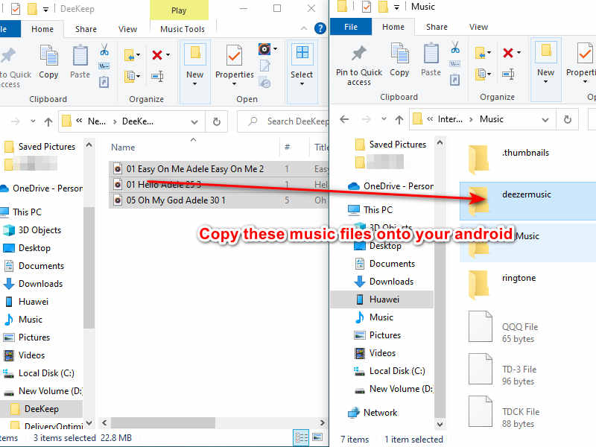Switch to Details view icon in DeeKeep status bar
The width and height of the screenshot is (596, 447).
(302, 437)
